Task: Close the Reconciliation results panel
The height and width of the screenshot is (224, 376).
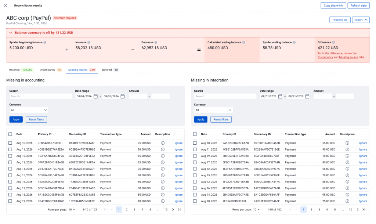Action: 5,5
